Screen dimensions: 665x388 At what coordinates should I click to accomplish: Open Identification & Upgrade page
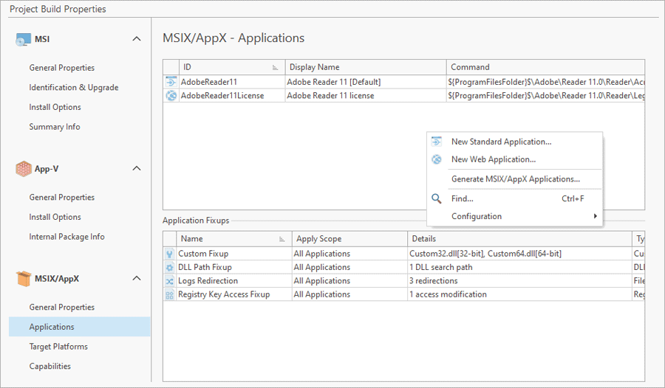74,87
